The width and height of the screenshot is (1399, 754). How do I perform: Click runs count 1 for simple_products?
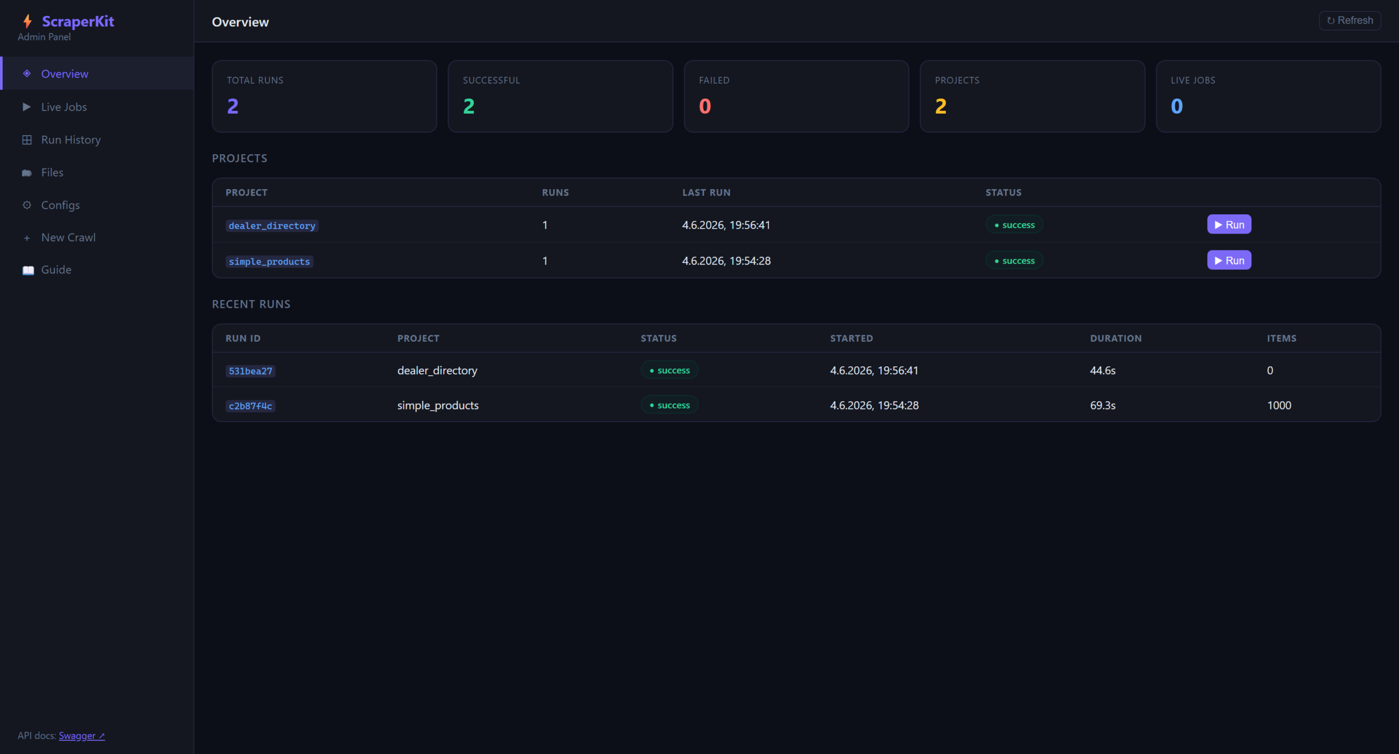tap(545, 261)
